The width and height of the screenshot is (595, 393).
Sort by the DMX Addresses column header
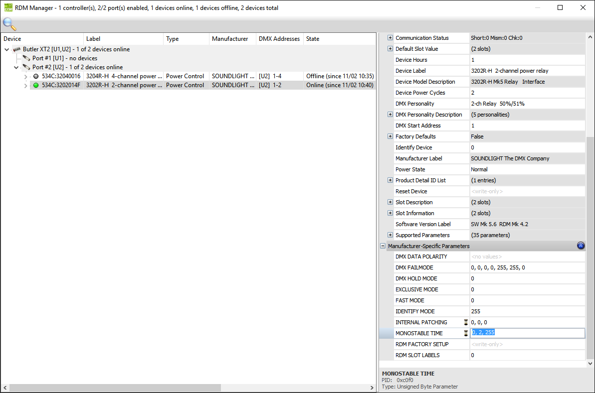click(279, 39)
